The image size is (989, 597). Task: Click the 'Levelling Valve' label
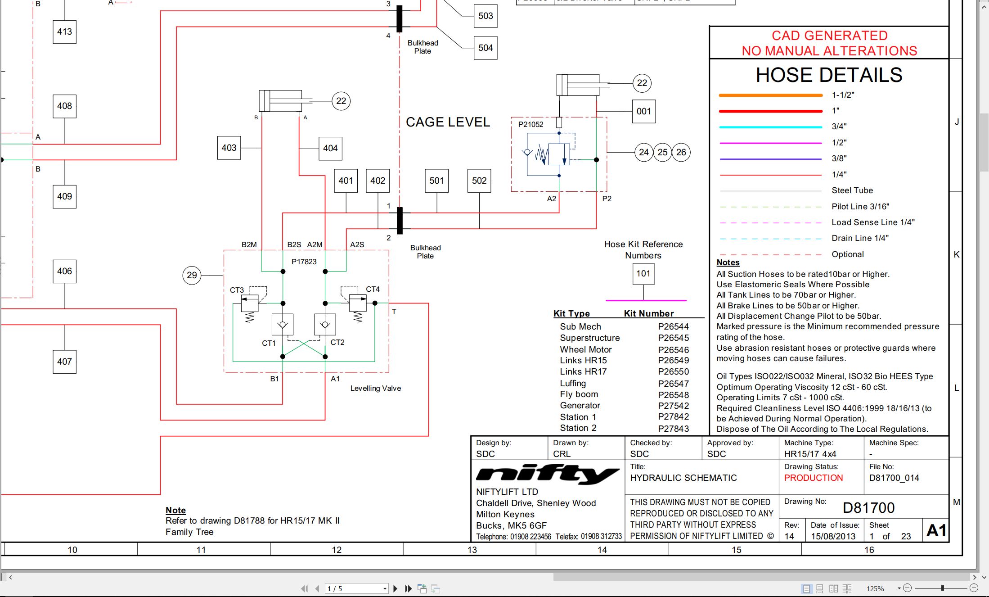[376, 388]
